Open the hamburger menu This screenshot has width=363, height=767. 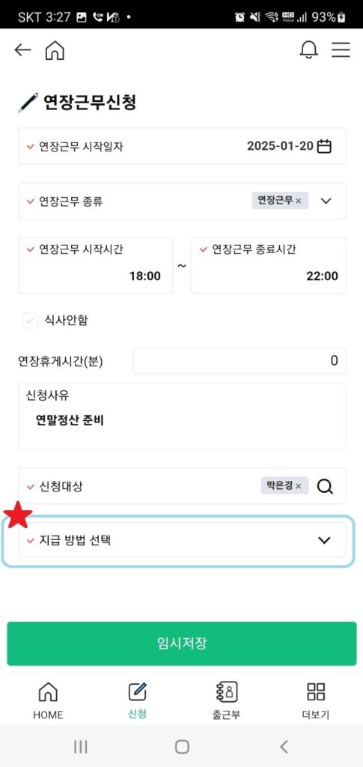[x=341, y=50]
